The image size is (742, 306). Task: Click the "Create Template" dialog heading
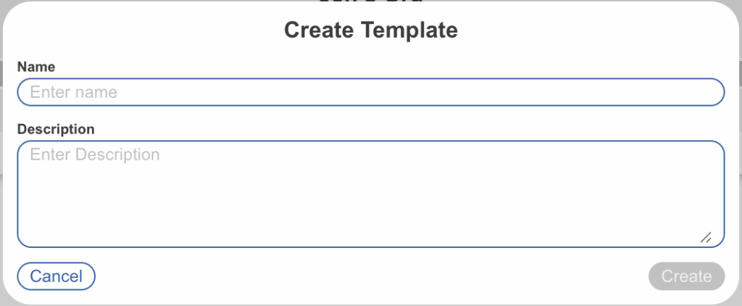[x=370, y=30]
